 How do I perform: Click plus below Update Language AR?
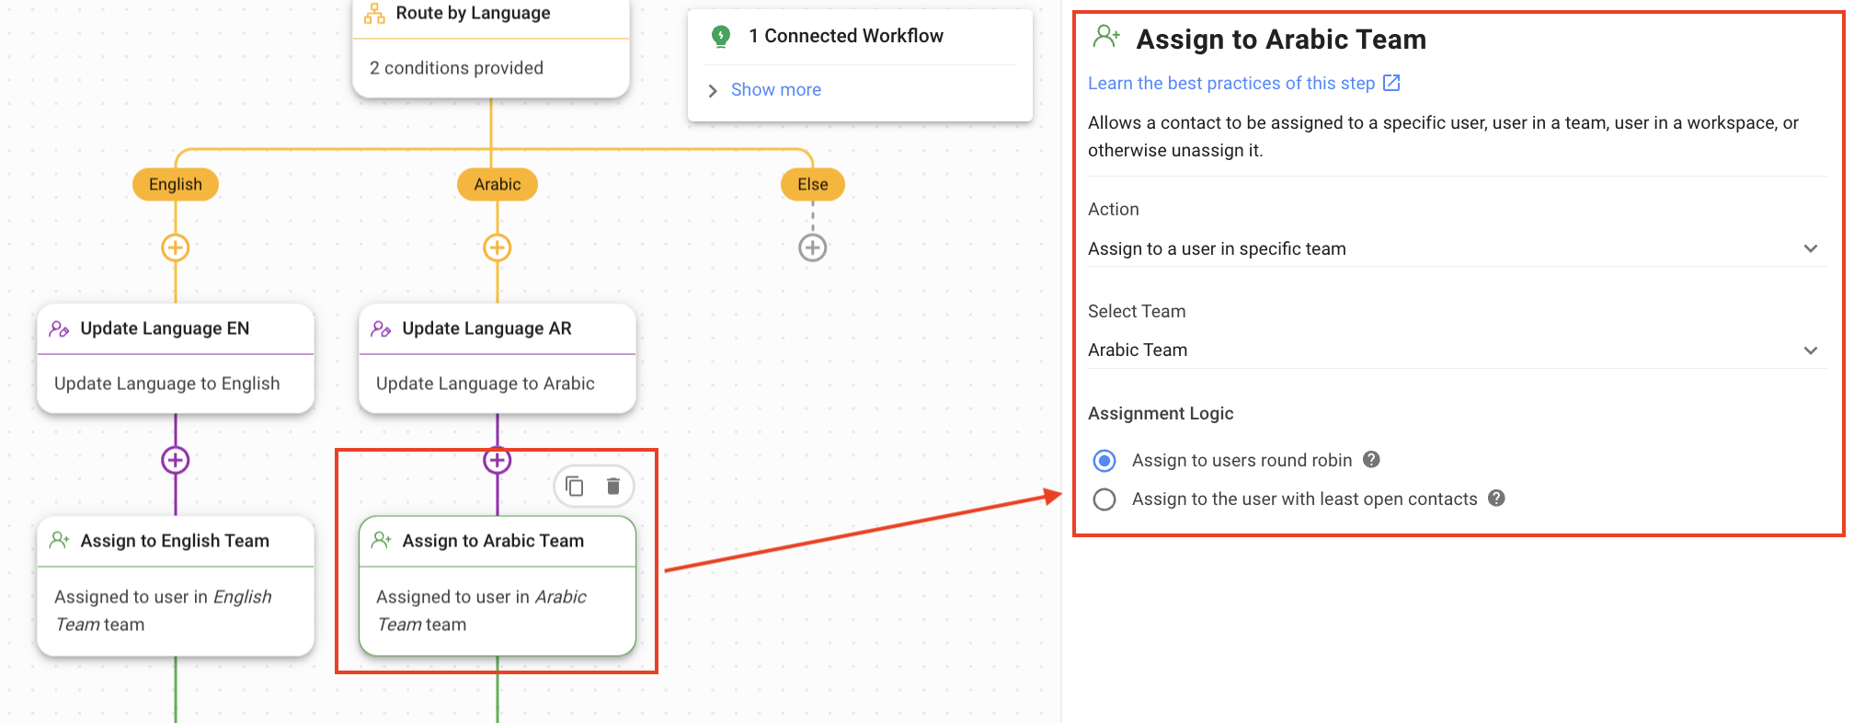click(498, 460)
